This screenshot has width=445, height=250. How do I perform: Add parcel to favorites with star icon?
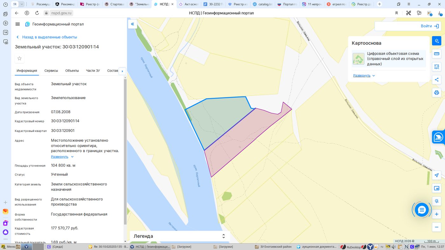pos(19,58)
